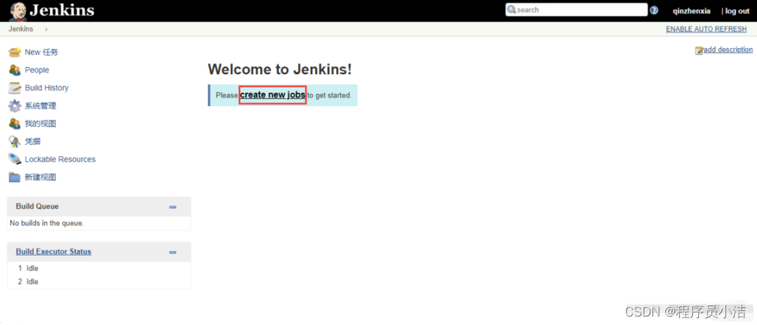Open the New 任务 link

[42, 52]
